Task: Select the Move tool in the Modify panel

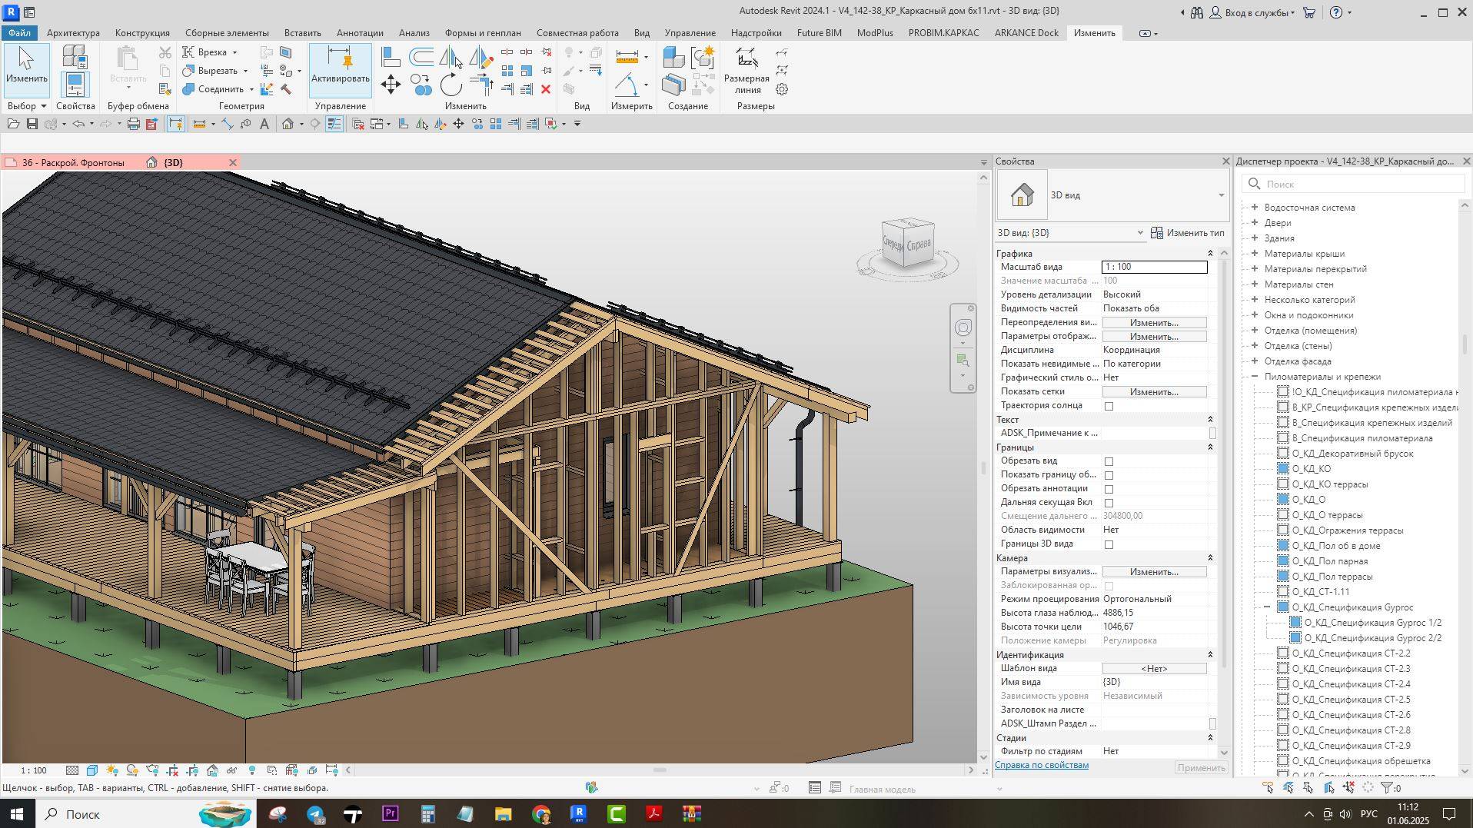Action: coord(391,85)
